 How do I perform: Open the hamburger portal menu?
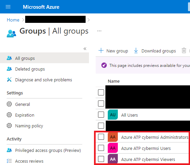click(8, 7)
